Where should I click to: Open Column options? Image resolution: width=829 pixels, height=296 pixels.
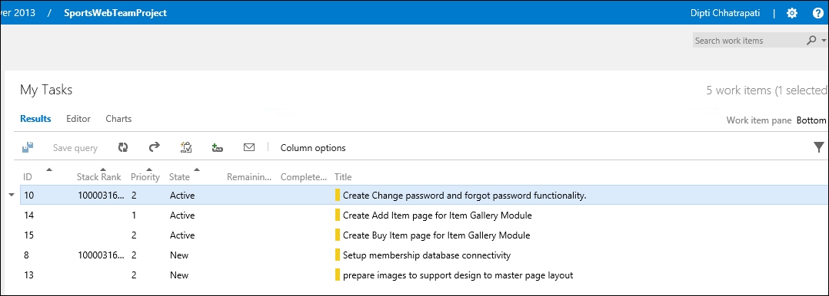[313, 148]
